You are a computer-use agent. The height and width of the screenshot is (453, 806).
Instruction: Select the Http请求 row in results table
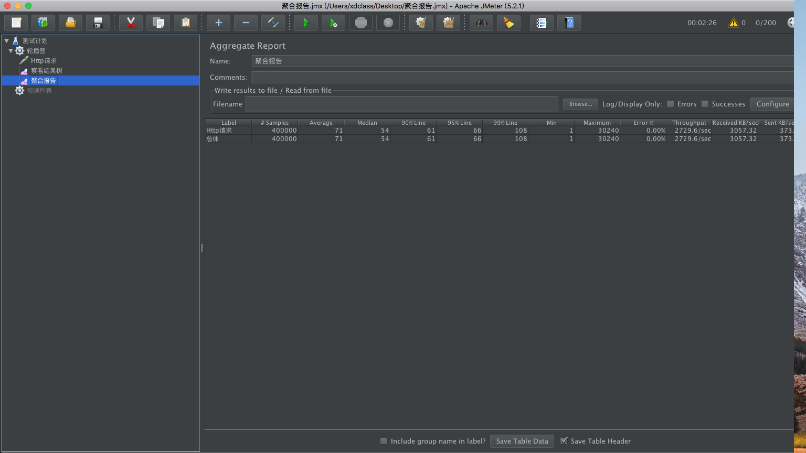499,131
